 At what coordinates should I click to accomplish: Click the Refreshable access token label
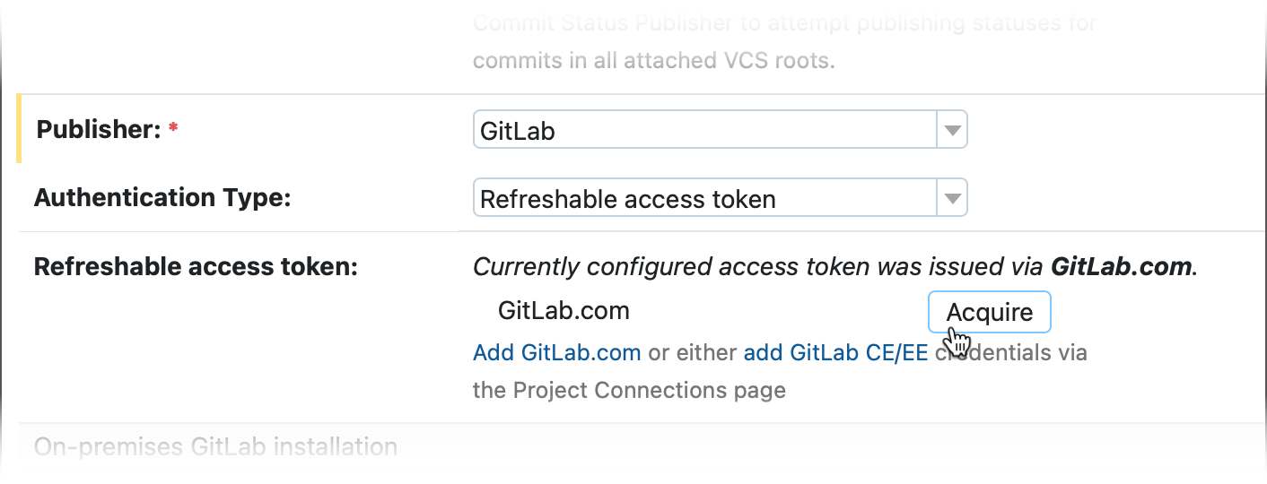point(196,267)
